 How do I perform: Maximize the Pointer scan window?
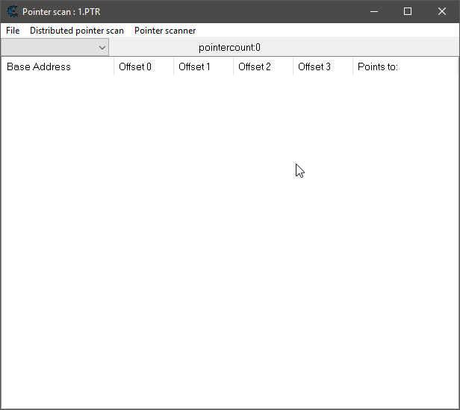click(408, 11)
